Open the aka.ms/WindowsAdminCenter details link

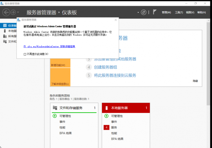49,47
